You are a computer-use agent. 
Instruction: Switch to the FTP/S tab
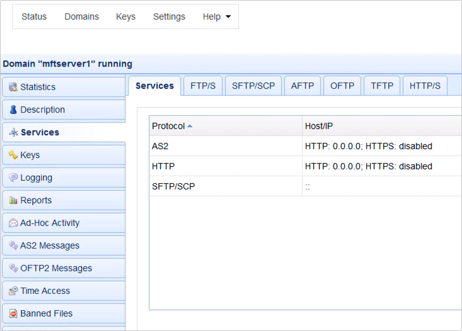[202, 86]
